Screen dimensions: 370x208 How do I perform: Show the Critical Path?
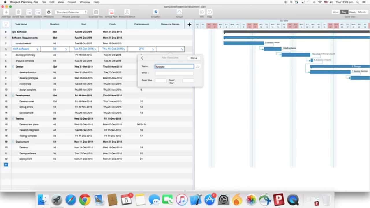tap(111, 12)
